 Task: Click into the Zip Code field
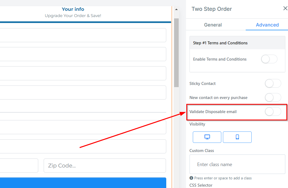click(x=105, y=166)
